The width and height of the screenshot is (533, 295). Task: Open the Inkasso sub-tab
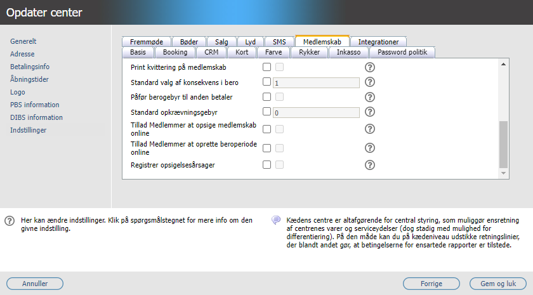pyautogui.click(x=349, y=52)
